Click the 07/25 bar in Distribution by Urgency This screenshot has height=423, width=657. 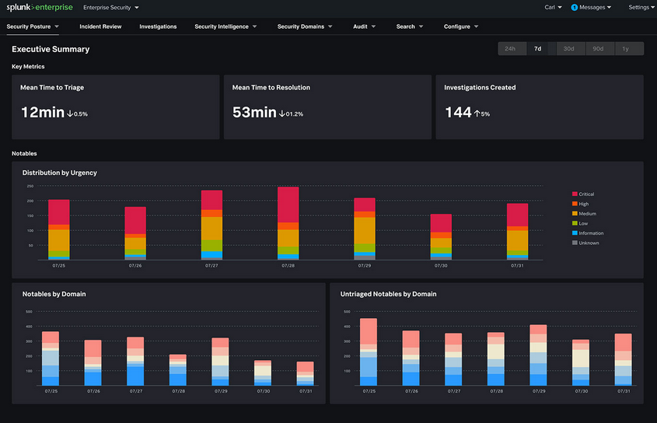(x=58, y=229)
